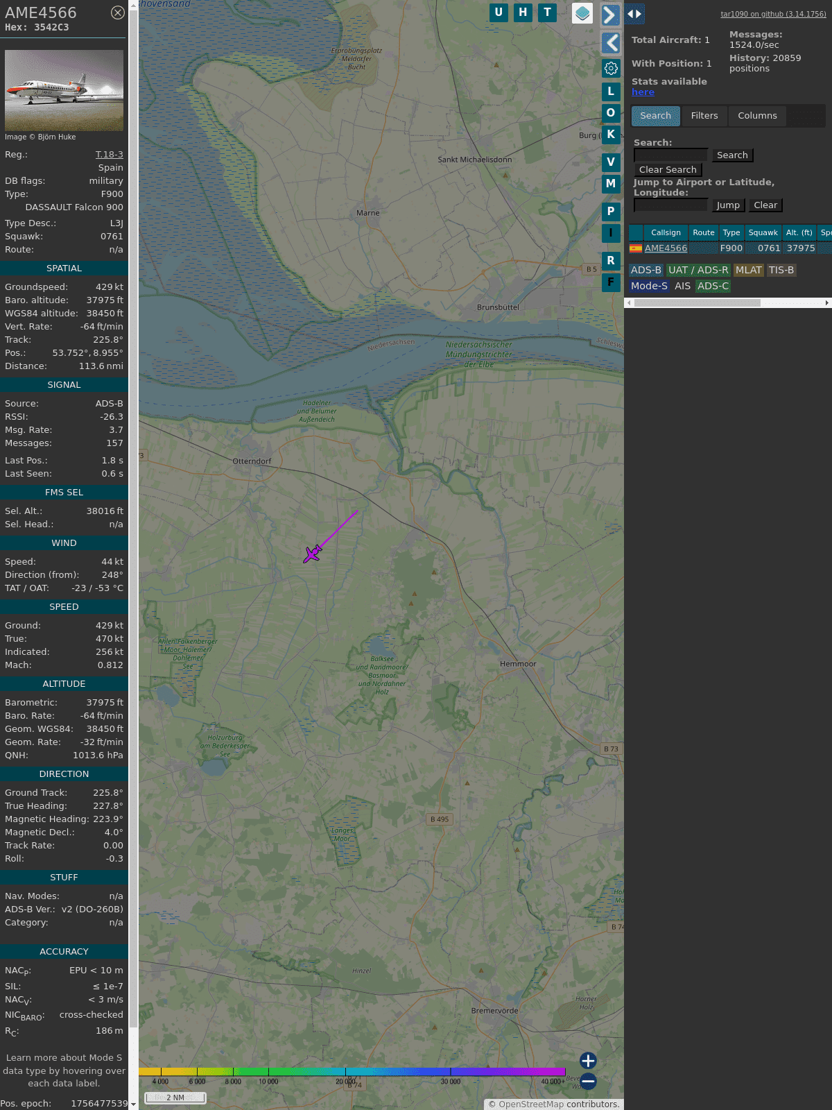Click the Clear button next to Jump
The width and height of the screenshot is (832, 1110).
coord(765,205)
